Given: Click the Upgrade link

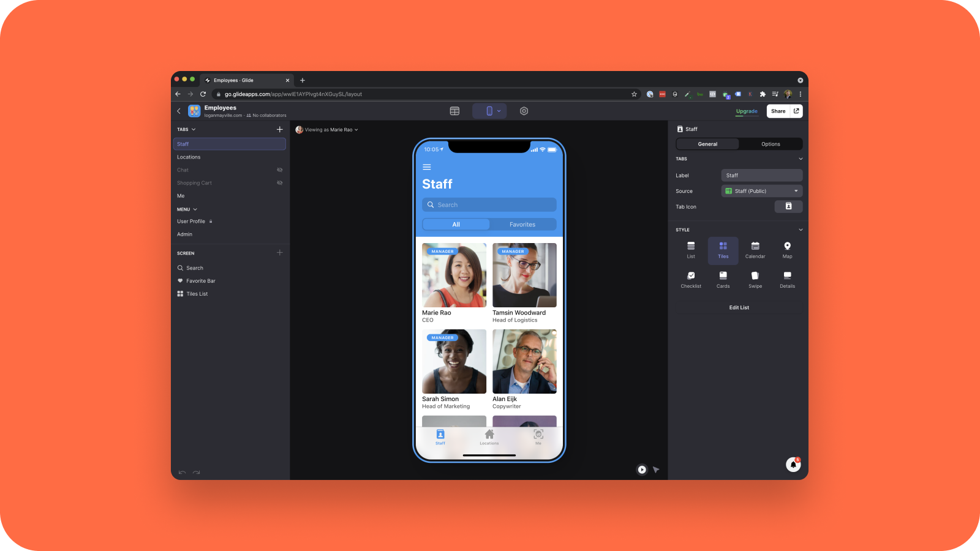Looking at the screenshot, I should click(747, 111).
